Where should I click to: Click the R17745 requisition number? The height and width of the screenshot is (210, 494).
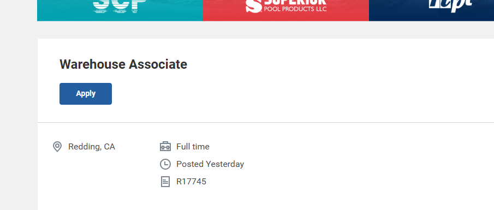[x=191, y=182]
